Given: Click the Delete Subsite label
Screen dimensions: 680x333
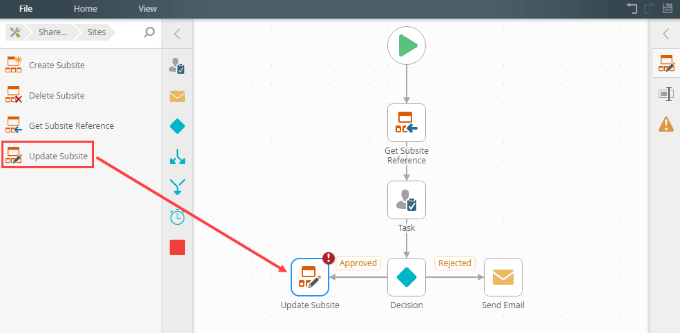Looking at the screenshot, I should pyautogui.click(x=57, y=96).
